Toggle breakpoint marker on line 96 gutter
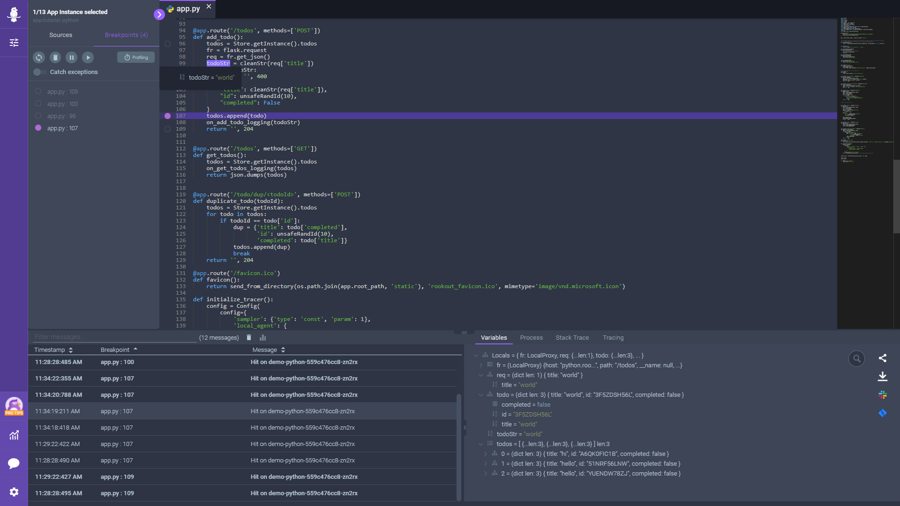The image size is (900, 506). [x=167, y=44]
